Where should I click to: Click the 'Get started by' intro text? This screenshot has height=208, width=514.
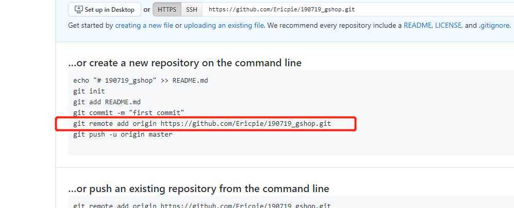(x=90, y=26)
